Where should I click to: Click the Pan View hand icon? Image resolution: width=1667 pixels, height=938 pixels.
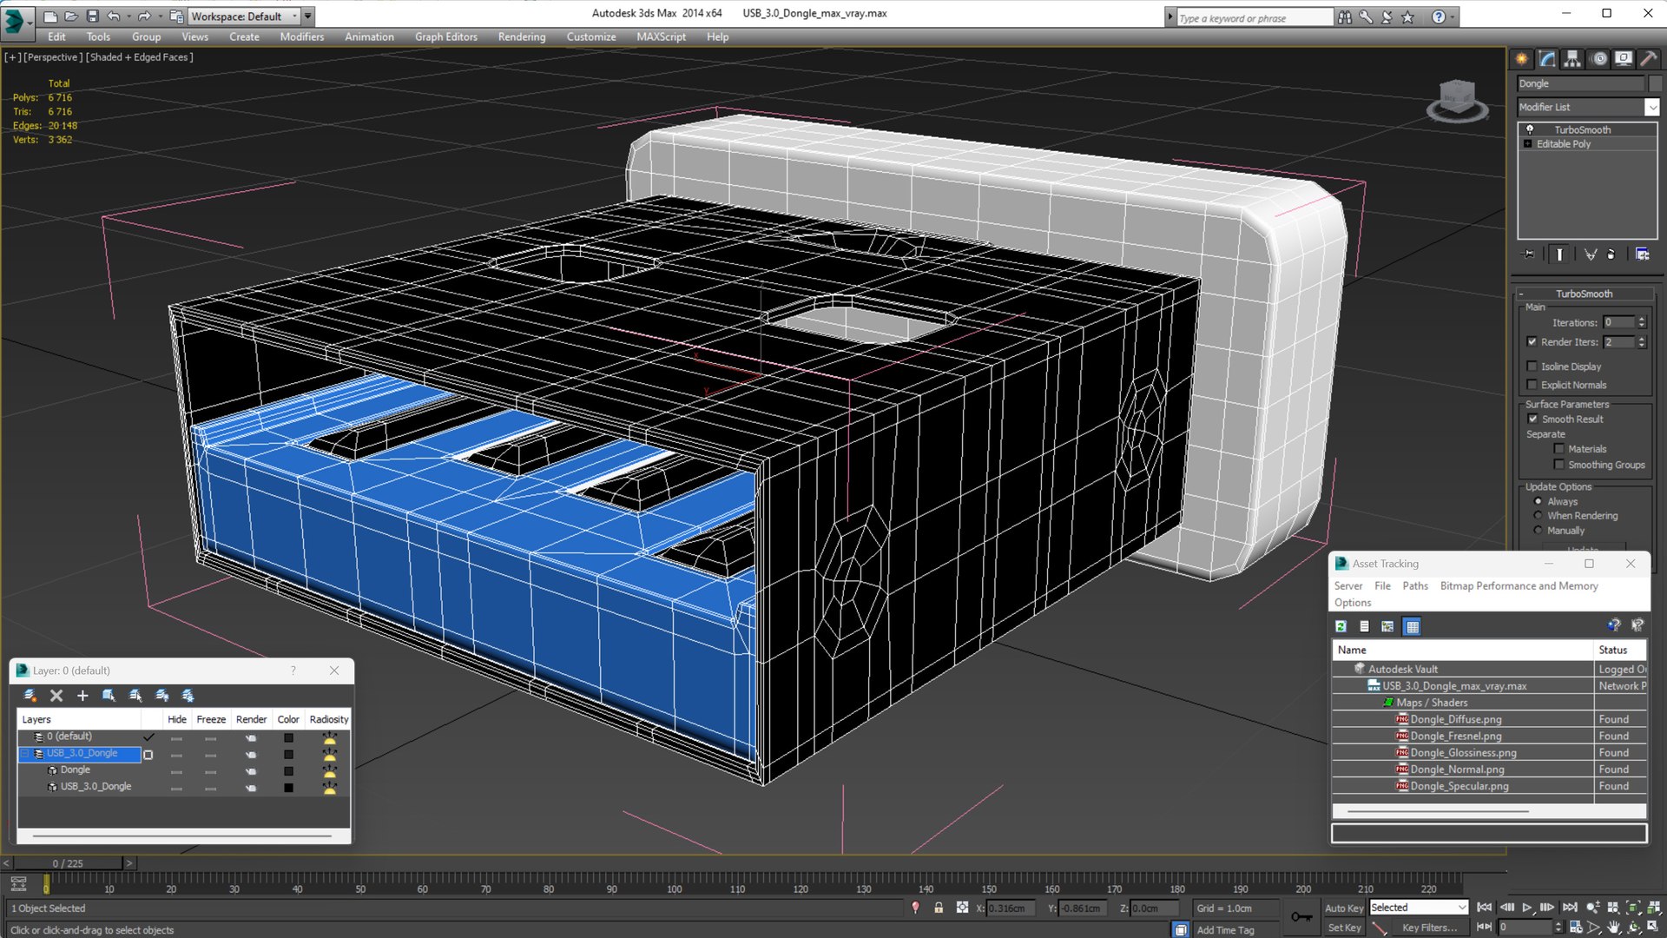[1613, 928]
